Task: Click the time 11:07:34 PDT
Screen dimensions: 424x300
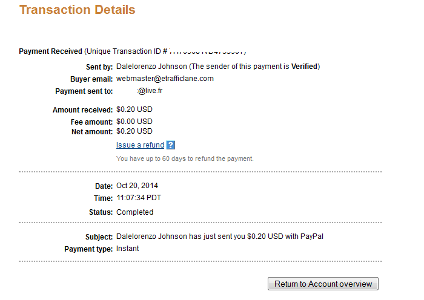Action: (x=139, y=198)
